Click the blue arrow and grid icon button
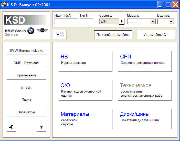The image size is (180, 141). pos(60,34)
